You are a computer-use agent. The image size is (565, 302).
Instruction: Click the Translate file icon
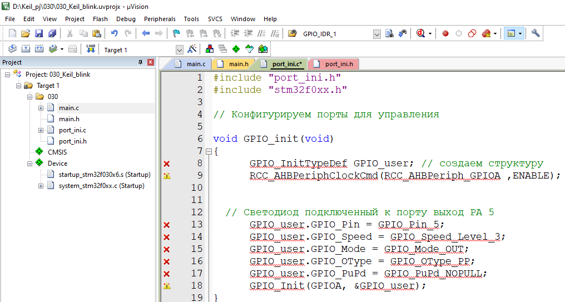(x=12, y=49)
